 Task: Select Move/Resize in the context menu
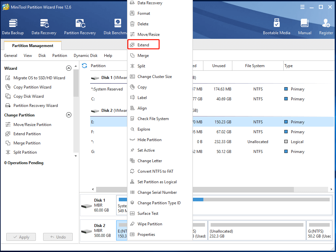point(160,35)
